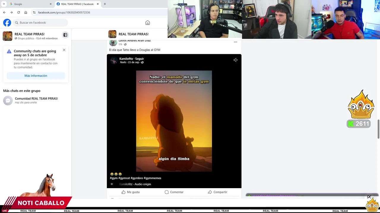
Task: Collapse the group sidebar panel icon
Action: point(65,35)
